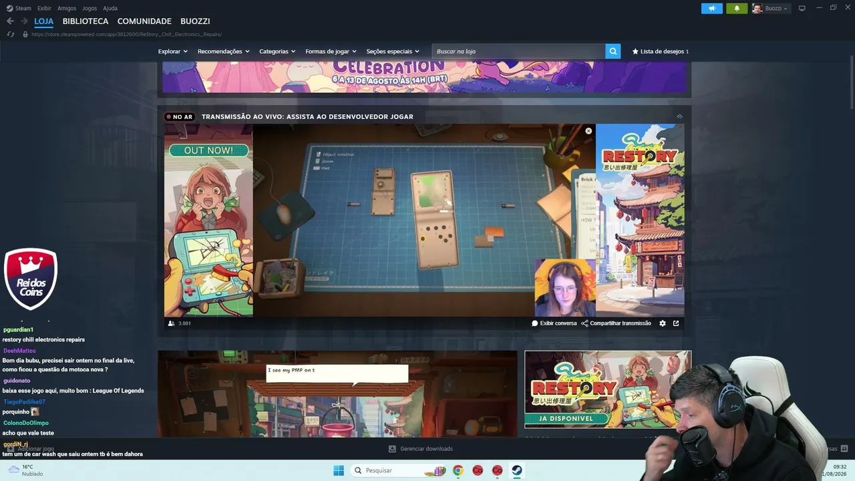Switch to the BIBLIOTECA tab
The image size is (855, 481).
[x=85, y=21]
